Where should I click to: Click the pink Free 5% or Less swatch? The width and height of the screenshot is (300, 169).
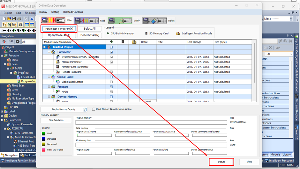[x=43, y=150]
